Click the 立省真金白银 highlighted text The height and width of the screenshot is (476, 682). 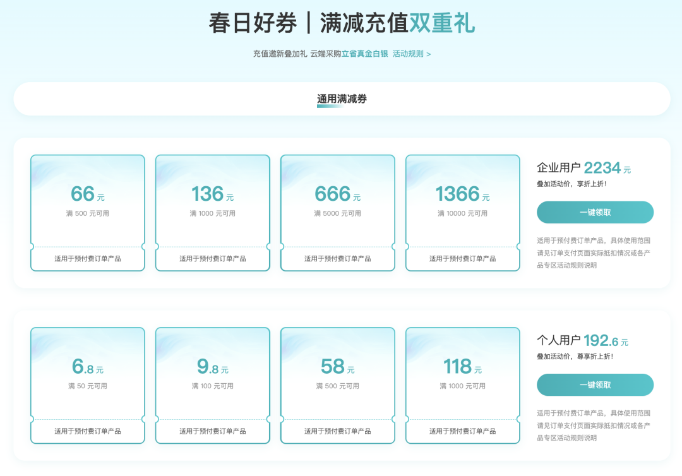point(364,54)
